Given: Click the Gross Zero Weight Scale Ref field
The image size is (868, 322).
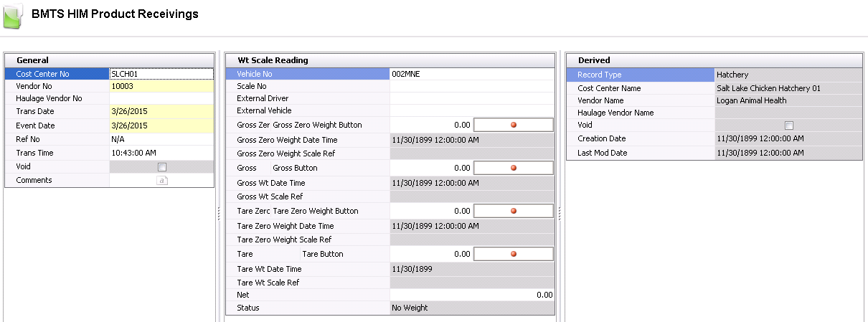Looking at the screenshot, I should click(x=472, y=153).
